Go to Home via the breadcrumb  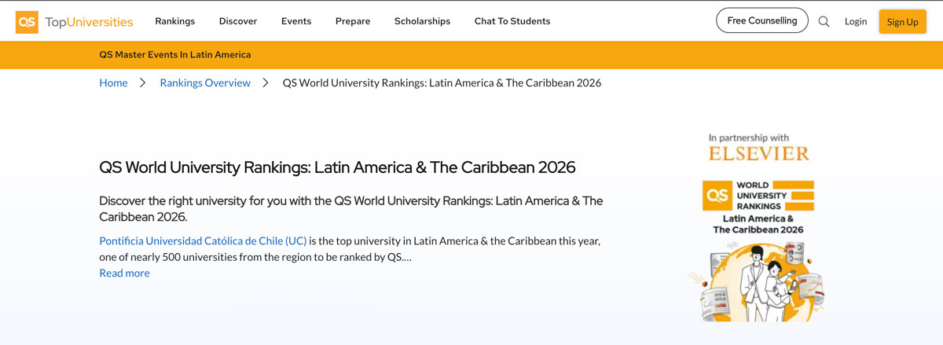[x=113, y=83]
